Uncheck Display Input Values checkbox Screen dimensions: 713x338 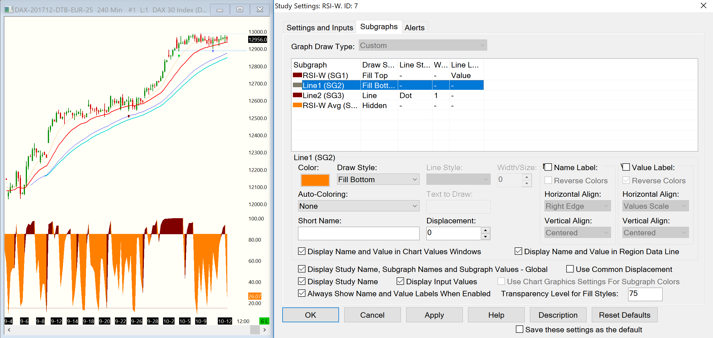click(400, 281)
